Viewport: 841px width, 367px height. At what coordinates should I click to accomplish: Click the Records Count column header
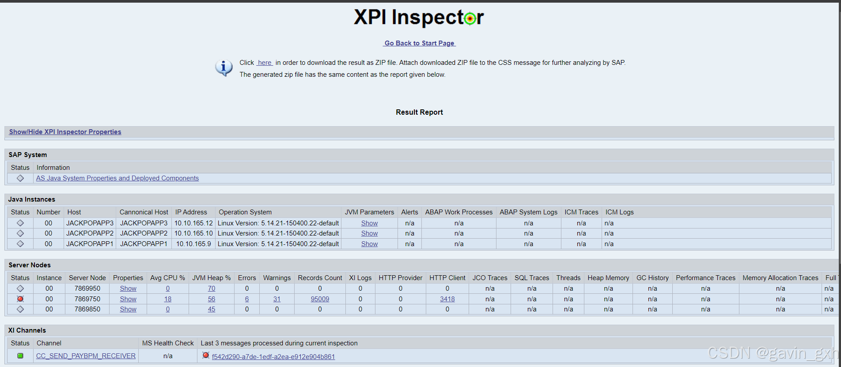(x=320, y=278)
